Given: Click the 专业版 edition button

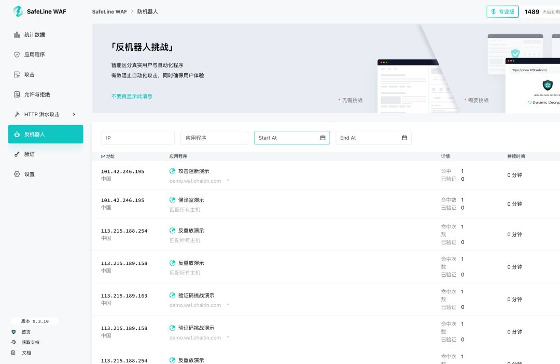Looking at the screenshot, I should point(502,11).
